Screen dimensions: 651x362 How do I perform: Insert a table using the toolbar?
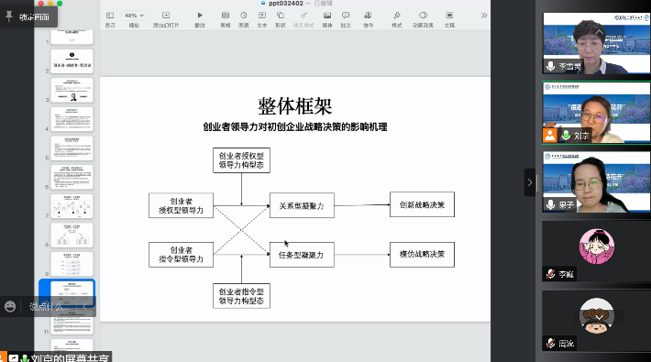(225, 18)
